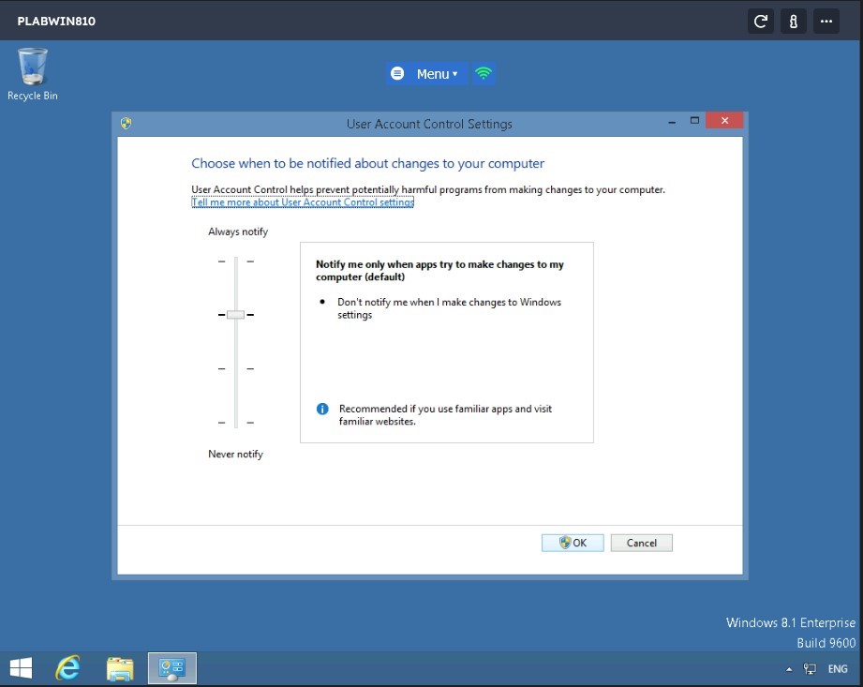
Task: Click the Cancel button
Action: coord(641,543)
